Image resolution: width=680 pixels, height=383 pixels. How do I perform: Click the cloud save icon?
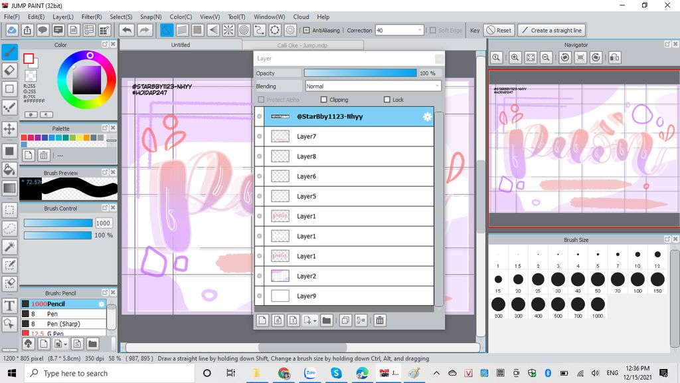coord(12,30)
